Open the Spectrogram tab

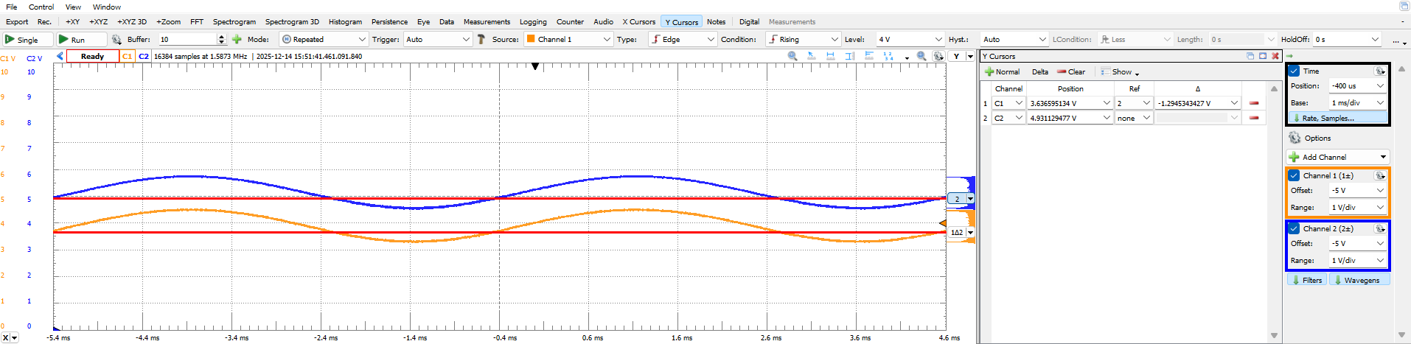[234, 22]
